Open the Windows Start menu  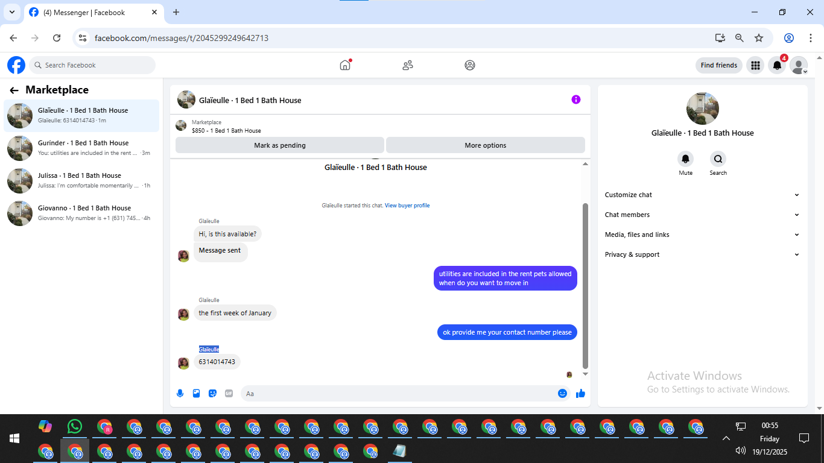click(14, 438)
